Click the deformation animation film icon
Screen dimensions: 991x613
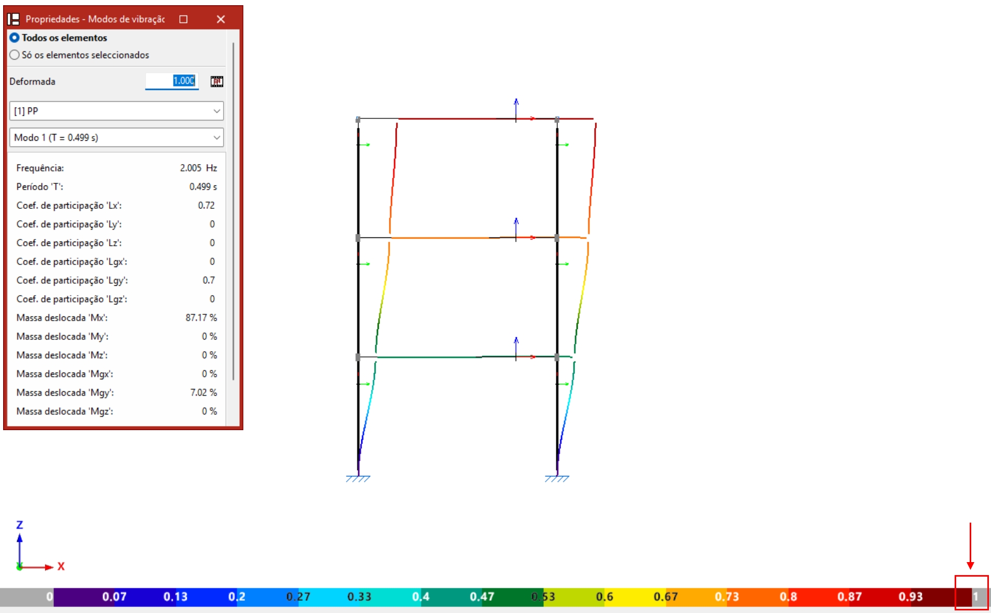(217, 81)
